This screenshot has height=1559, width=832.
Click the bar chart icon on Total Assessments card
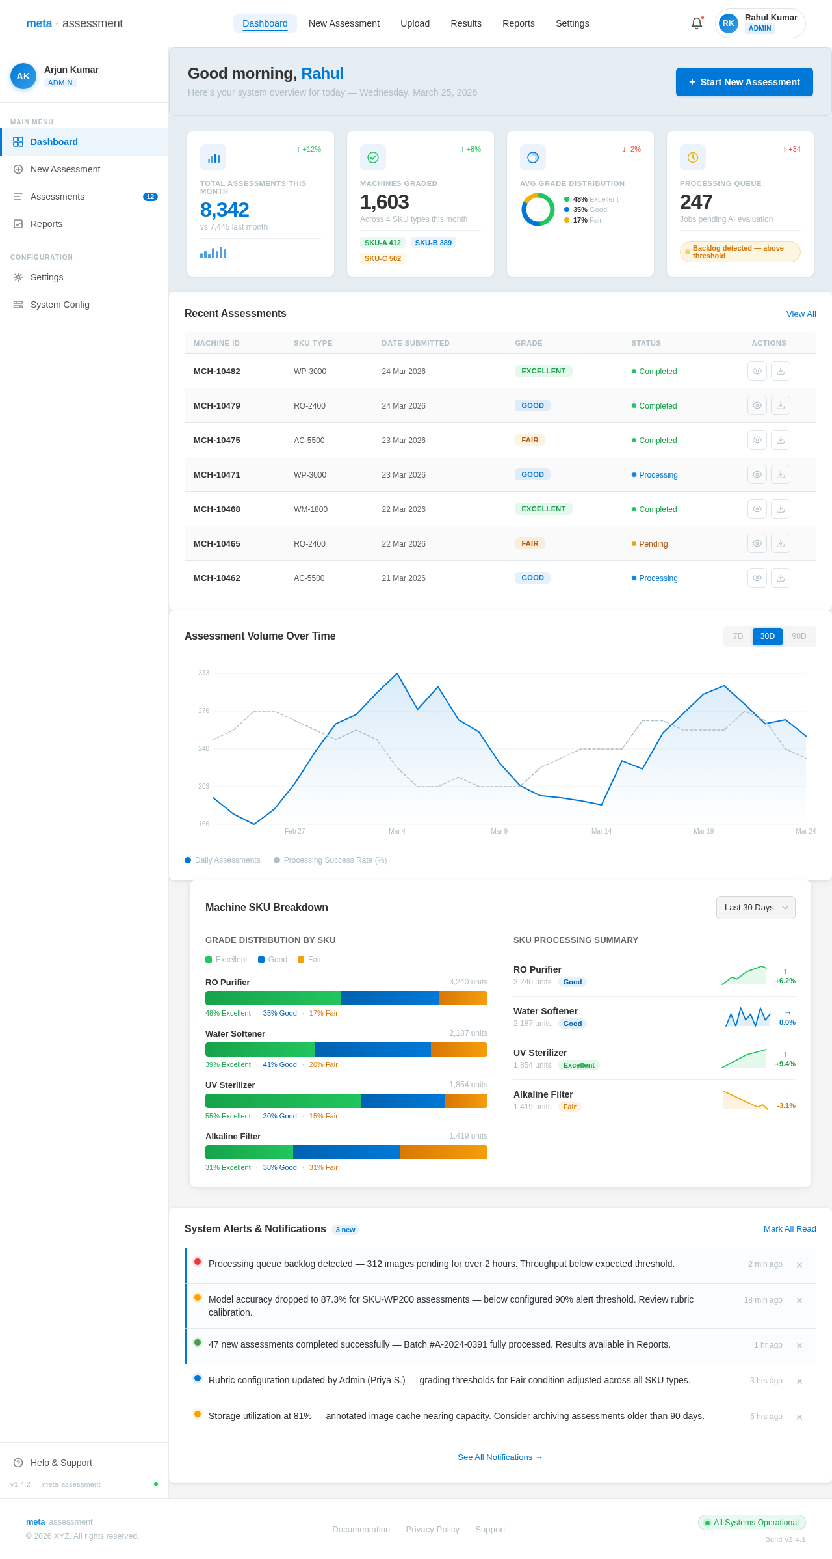(213, 157)
